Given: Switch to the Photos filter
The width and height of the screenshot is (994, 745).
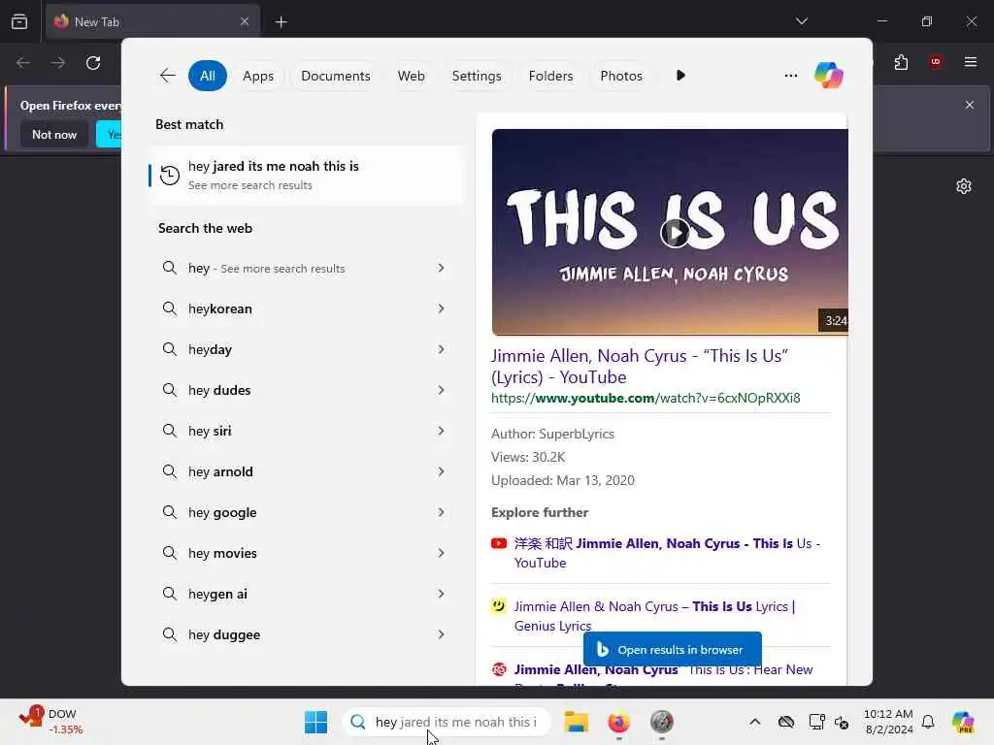Looking at the screenshot, I should click(621, 76).
